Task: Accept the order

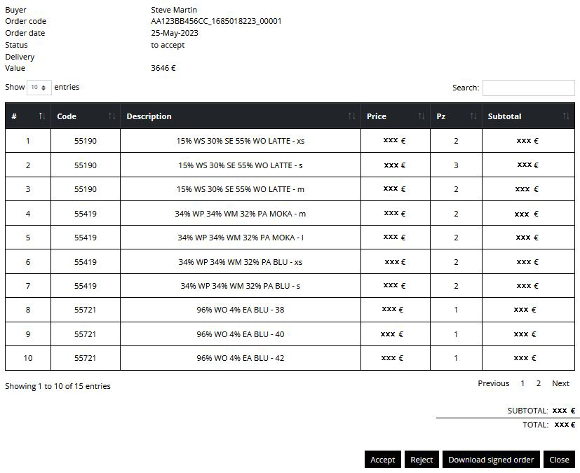Action: tap(382, 460)
